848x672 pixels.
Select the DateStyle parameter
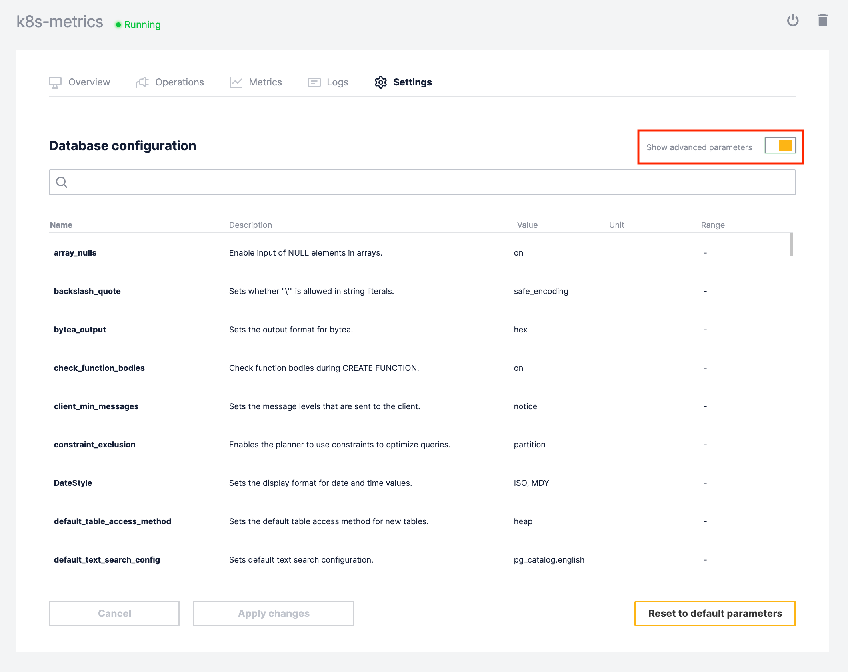pos(73,483)
